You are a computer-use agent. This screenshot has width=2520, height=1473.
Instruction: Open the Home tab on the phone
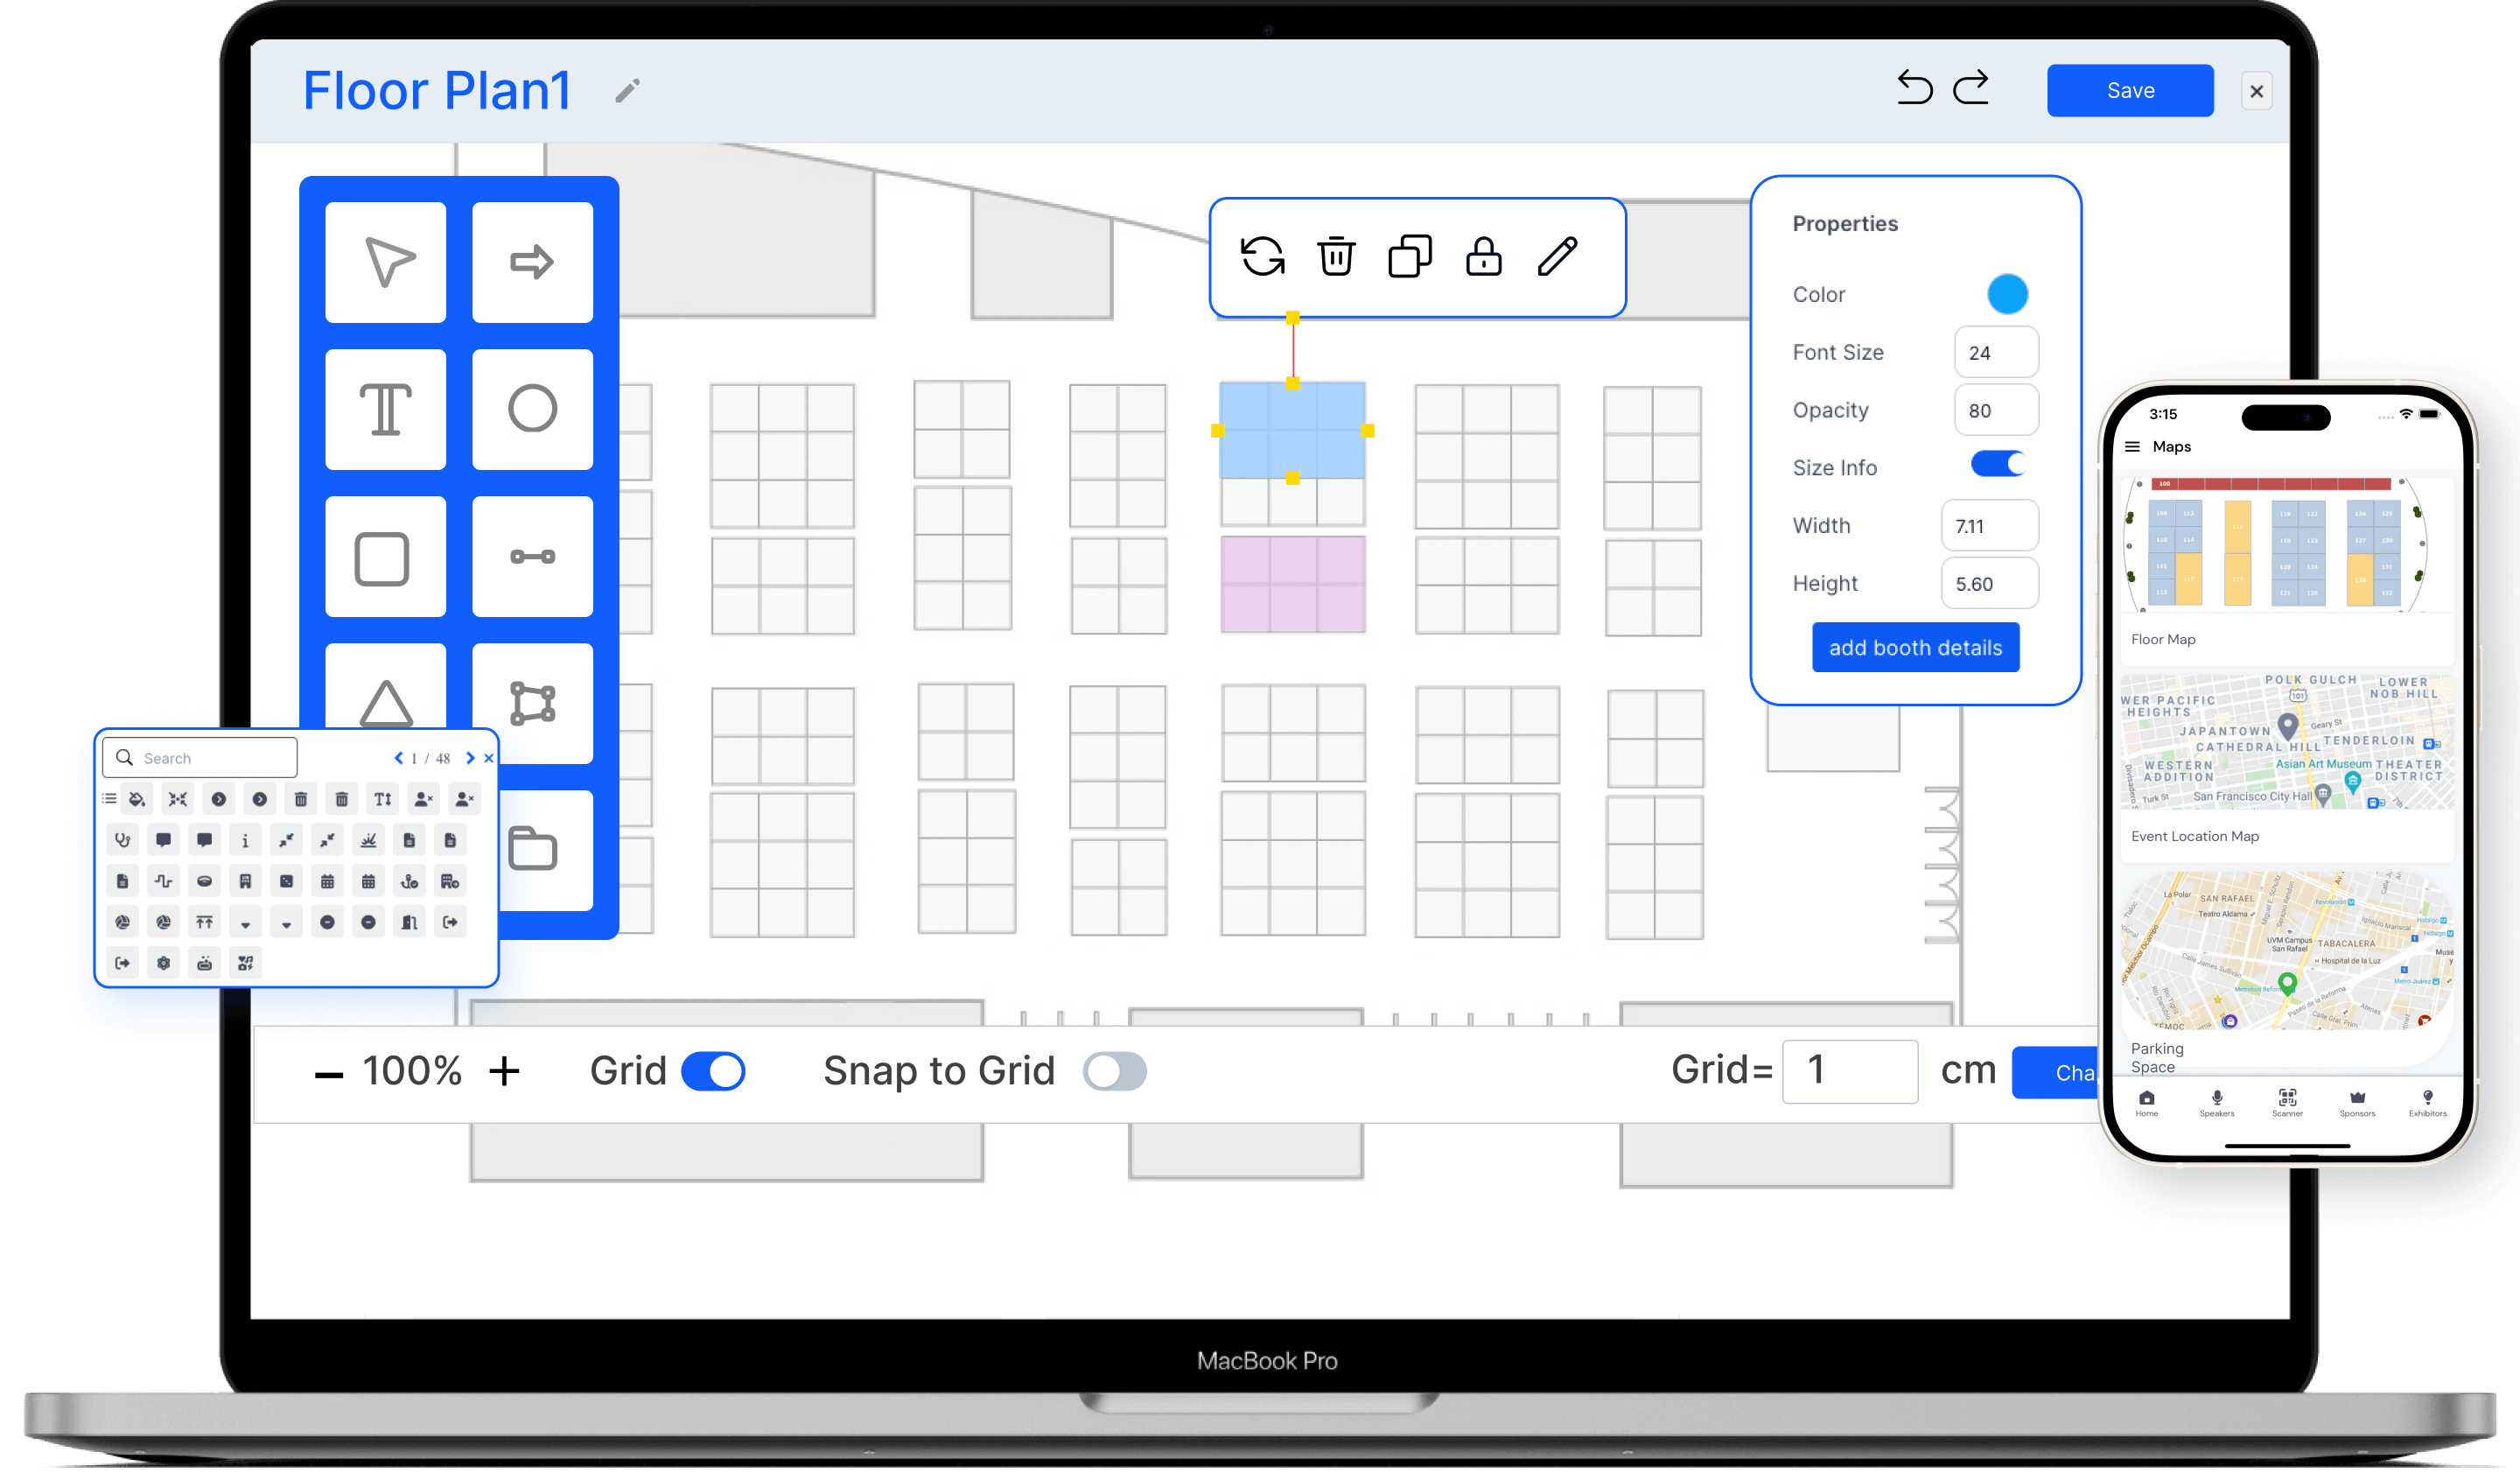coord(2147,1103)
